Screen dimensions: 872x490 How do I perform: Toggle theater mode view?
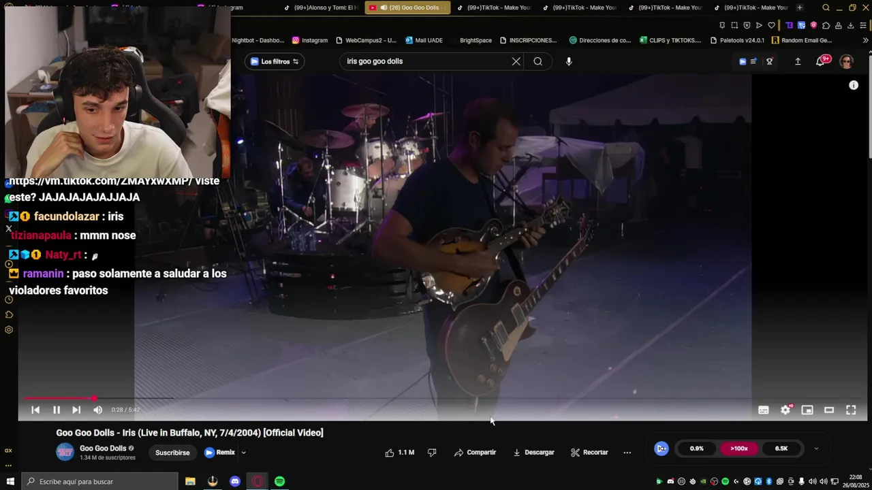[x=829, y=410]
